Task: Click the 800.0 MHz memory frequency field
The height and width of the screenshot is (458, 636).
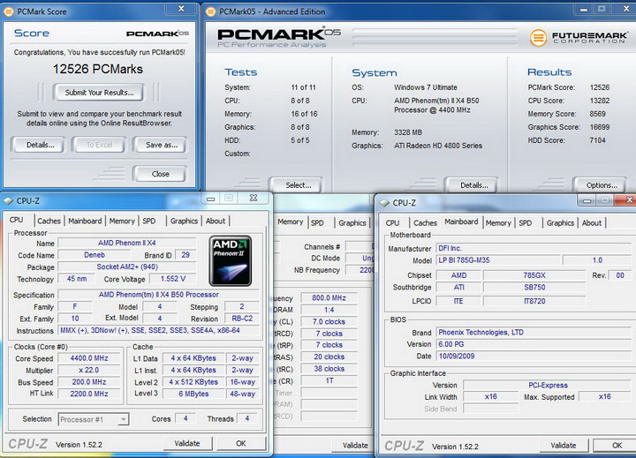Action: [329, 298]
